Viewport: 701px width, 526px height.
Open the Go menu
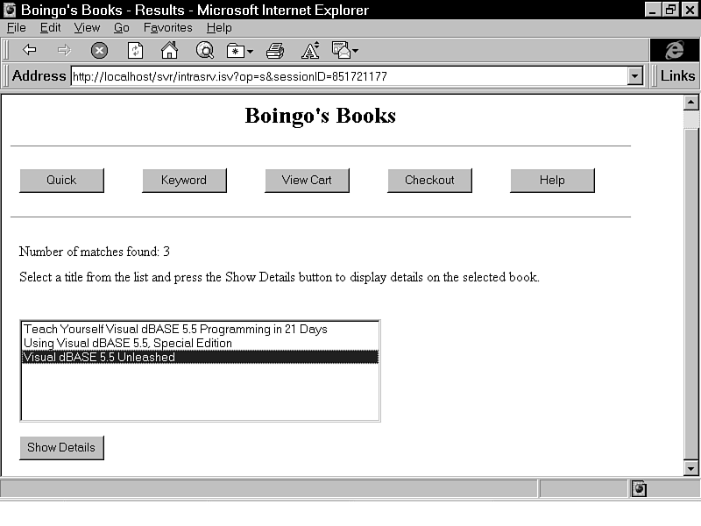click(x=121, y=28)
